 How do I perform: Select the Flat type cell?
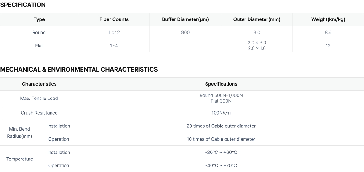click(x=39, y=46)
